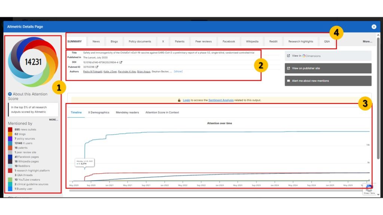Click the View in Dimensions button
The width and height of the screenshot is (383, 215).
point(328,56)
